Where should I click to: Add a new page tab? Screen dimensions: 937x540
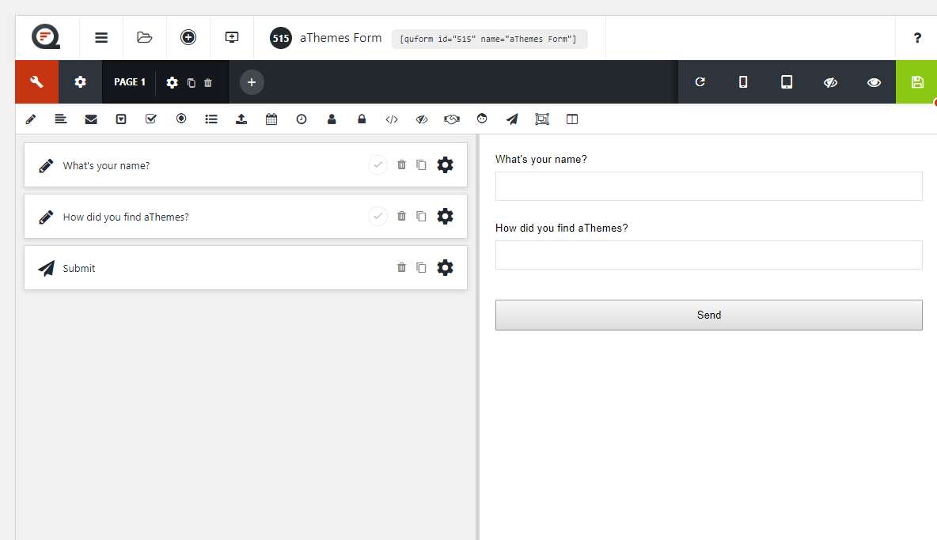pyautogui.click(x=252, y=81)
